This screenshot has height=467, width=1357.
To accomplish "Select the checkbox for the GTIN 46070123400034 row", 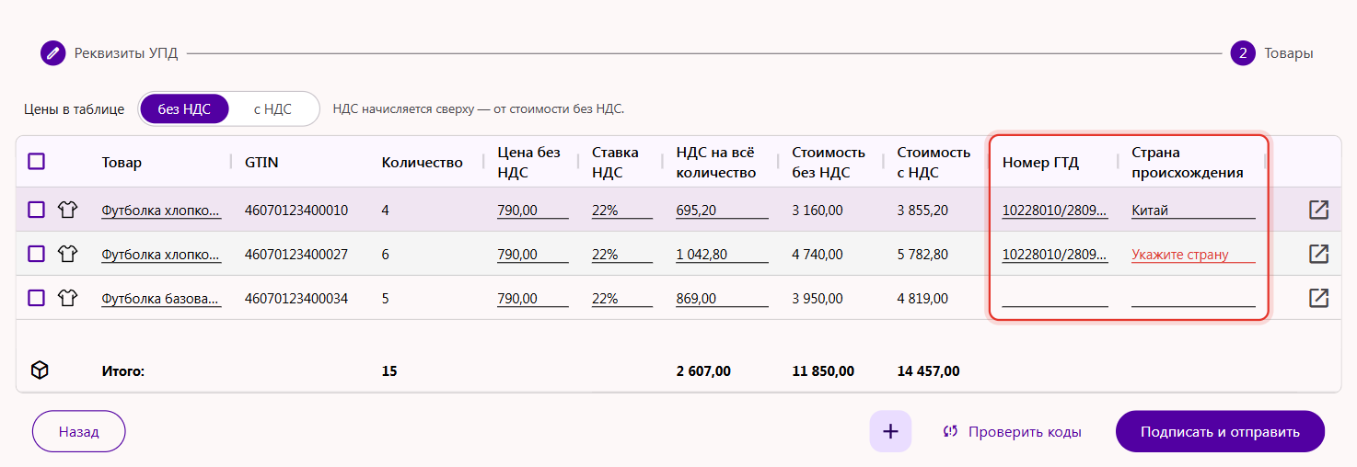I will pos(36,298).
